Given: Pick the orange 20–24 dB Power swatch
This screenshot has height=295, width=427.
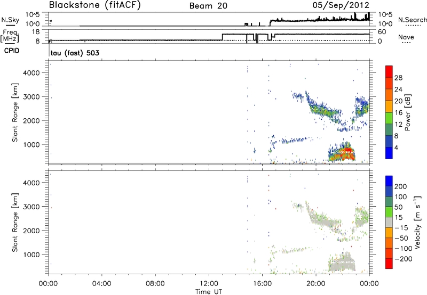Looking at the screenshot, I should tap(389, 95).
